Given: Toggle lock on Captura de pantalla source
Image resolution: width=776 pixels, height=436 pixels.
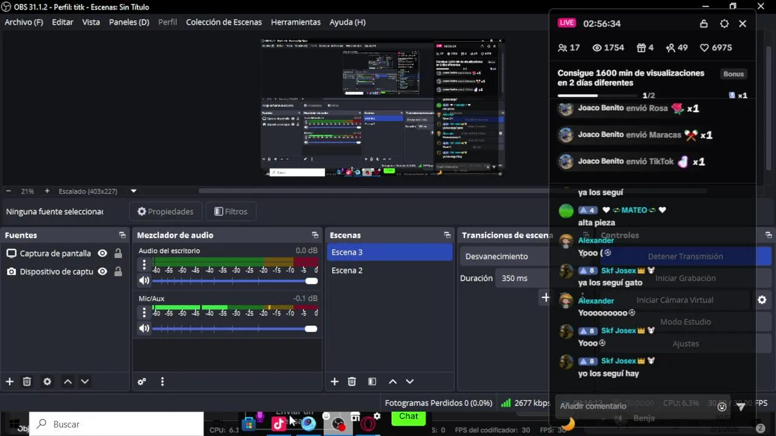Looking at the screenshot, I should click(x=118, y=253).
